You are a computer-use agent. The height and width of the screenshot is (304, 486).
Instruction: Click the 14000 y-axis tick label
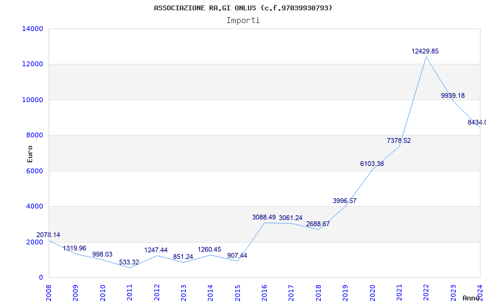point(33,29)
